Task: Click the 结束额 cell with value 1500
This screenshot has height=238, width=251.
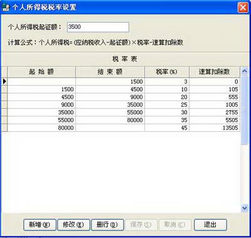Action: (110, 82)
